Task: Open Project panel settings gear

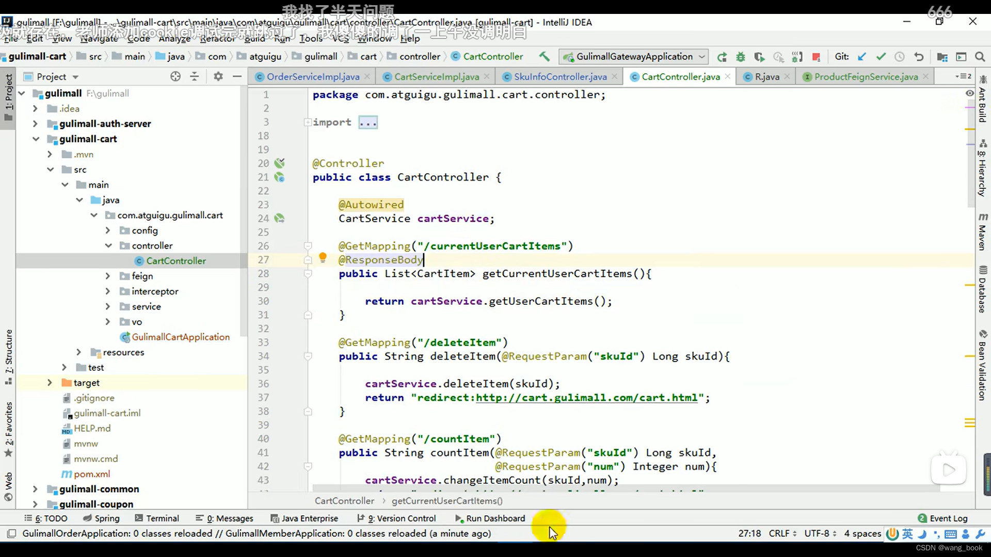Action: pos(218,76)
